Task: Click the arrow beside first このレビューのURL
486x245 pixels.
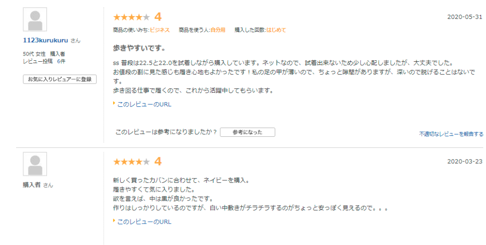Action: (114, 104)
